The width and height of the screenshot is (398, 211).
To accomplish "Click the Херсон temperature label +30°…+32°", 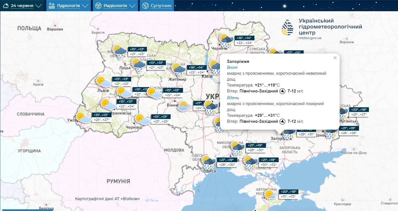I will click(269, 165).
